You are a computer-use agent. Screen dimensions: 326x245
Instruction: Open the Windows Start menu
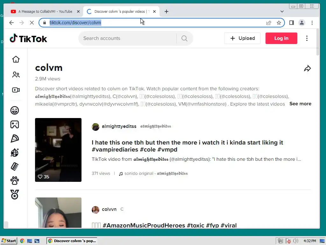tap(9, 241)
